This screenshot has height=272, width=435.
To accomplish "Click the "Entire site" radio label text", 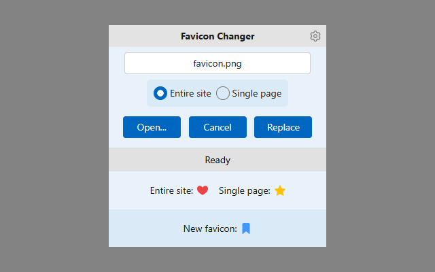I will pos(190,94).
